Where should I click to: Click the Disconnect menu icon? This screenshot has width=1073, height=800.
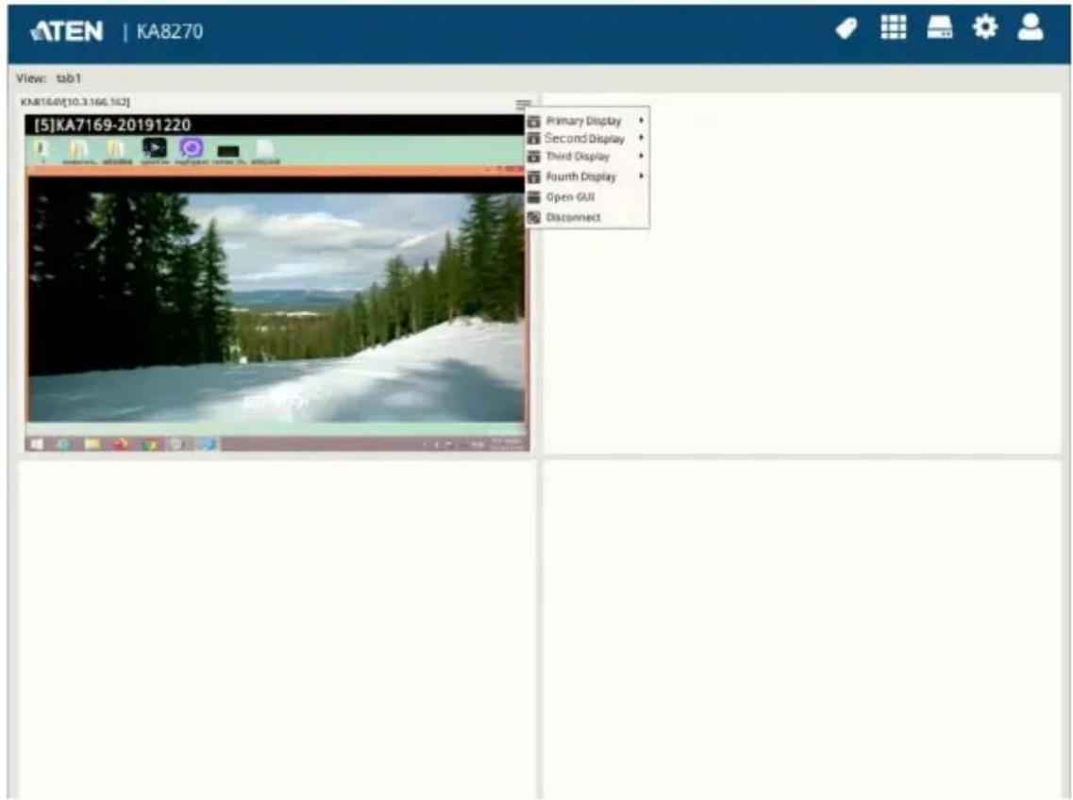[534, 218]
